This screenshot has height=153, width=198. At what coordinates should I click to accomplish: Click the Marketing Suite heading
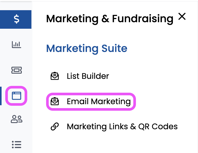tap(87, 49)
